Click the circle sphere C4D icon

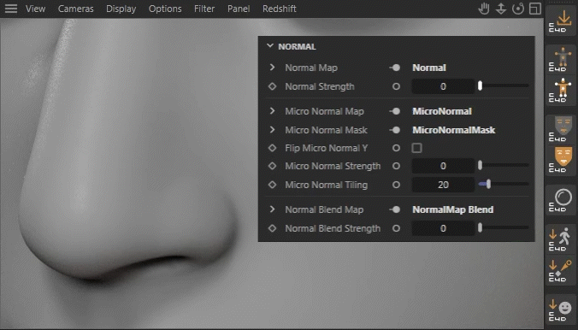click(561, 199)
